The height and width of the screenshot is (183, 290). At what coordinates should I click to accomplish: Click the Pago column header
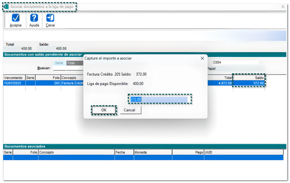click(188, 152)
